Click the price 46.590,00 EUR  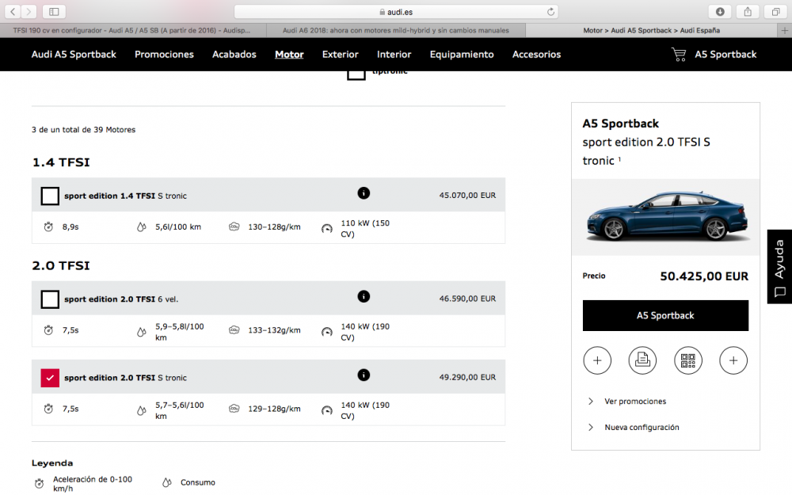[467, 299]
